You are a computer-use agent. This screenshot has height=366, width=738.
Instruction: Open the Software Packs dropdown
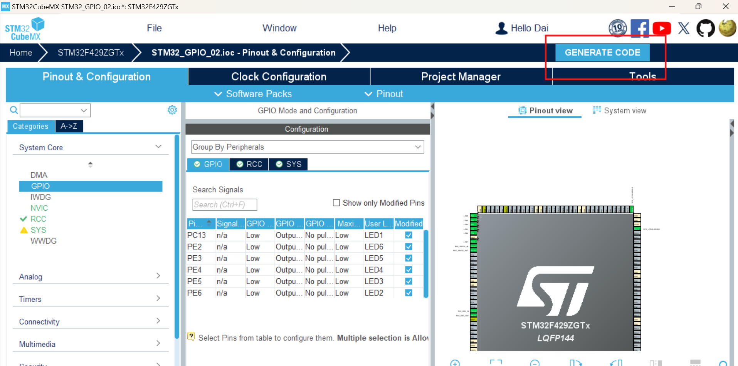[x=253, y=94]
